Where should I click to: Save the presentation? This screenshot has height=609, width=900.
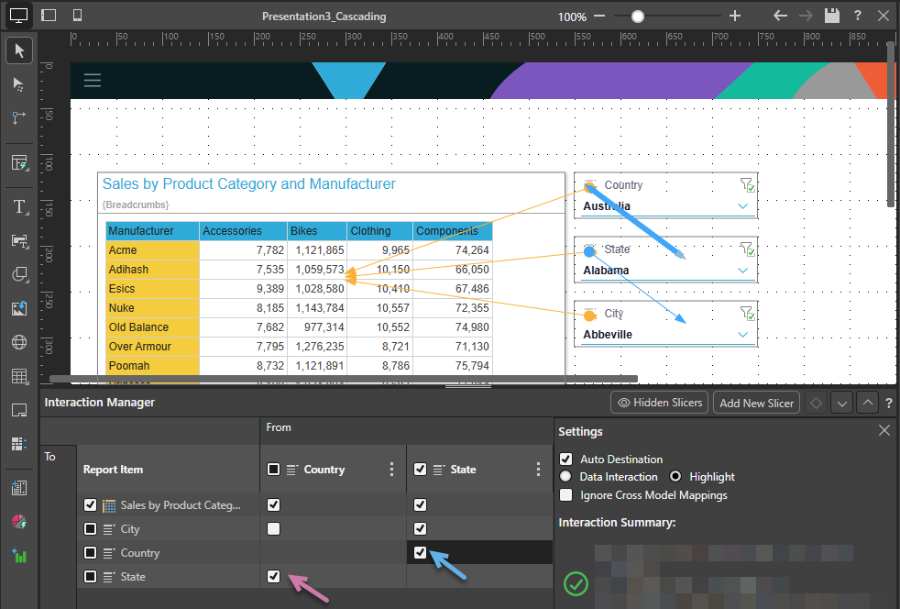[831, 16]
